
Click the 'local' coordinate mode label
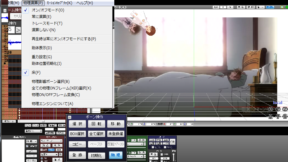pyautogui.click(x=277, y=103)
